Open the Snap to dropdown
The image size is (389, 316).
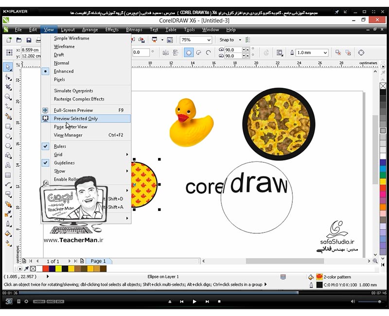[x=240, y=40]
